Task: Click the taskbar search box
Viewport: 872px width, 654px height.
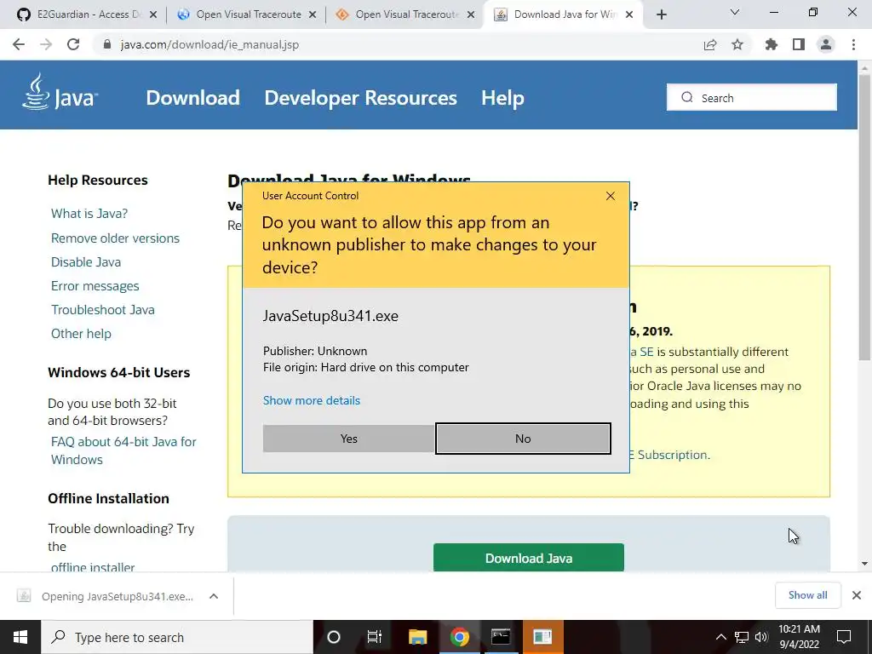Action: [177, 637]
